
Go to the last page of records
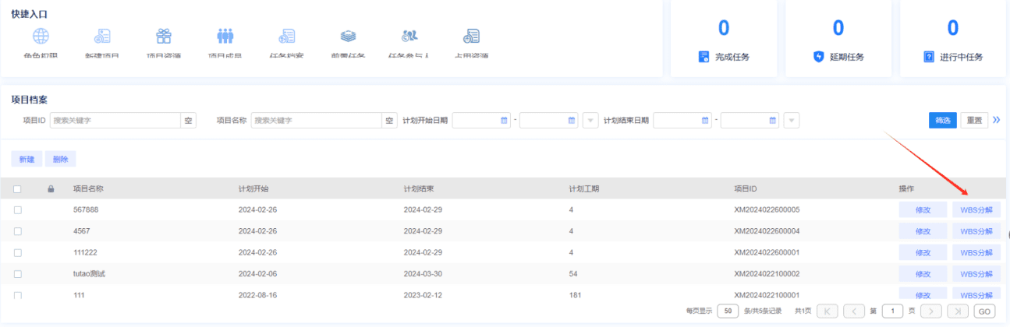[958, 311]
